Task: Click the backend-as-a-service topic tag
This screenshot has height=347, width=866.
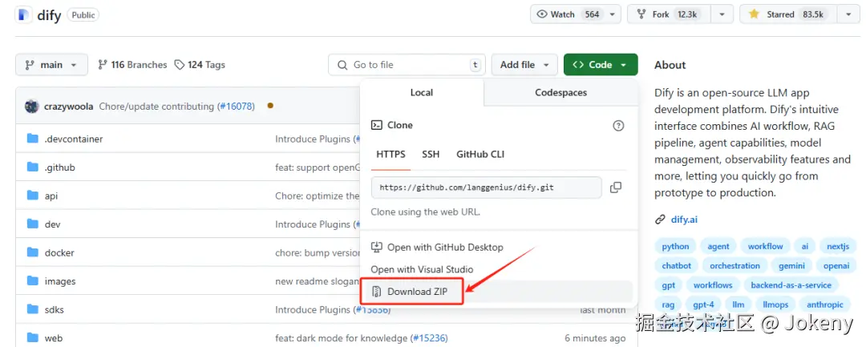Action: pos(791,285)
